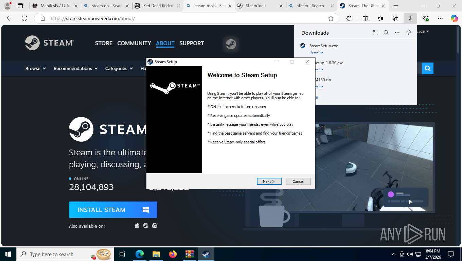Open browser essentials heart icon
This screenshot has width=462, height=261.
point(425,18)
